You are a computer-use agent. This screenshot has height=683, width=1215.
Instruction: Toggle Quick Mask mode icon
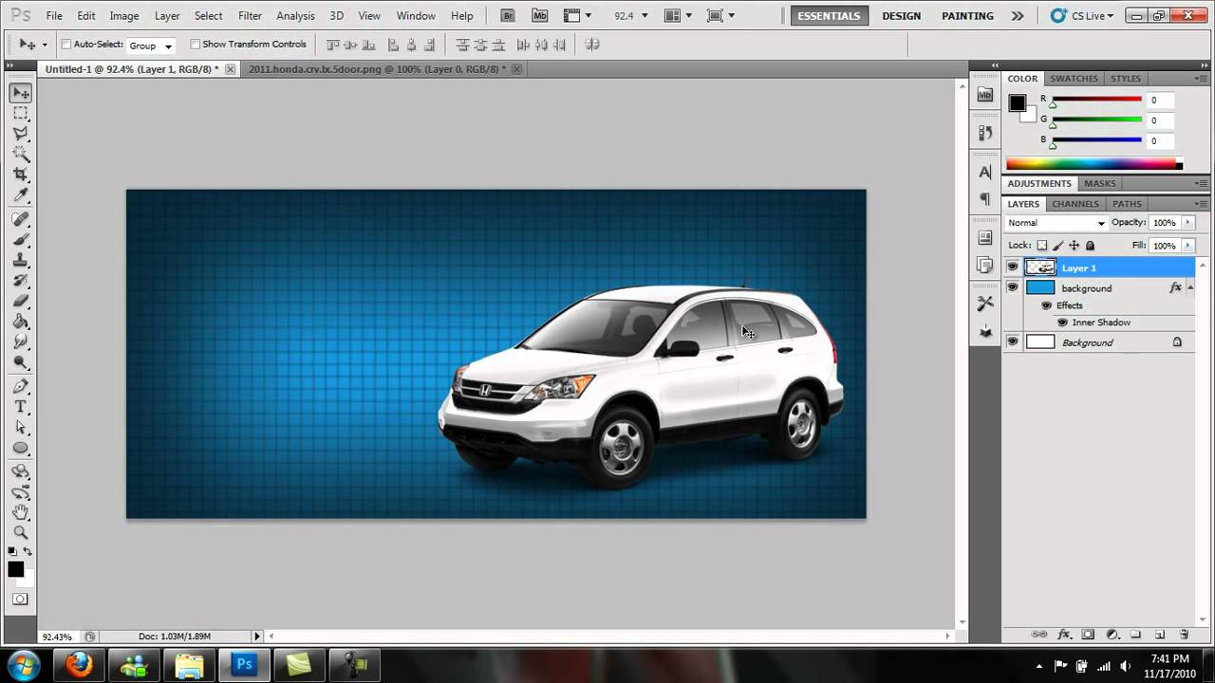20,599
